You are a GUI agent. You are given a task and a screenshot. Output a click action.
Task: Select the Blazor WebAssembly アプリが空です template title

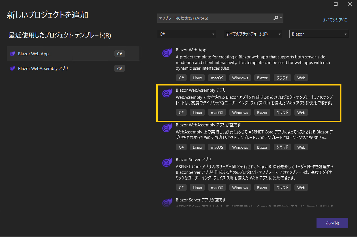208,125
